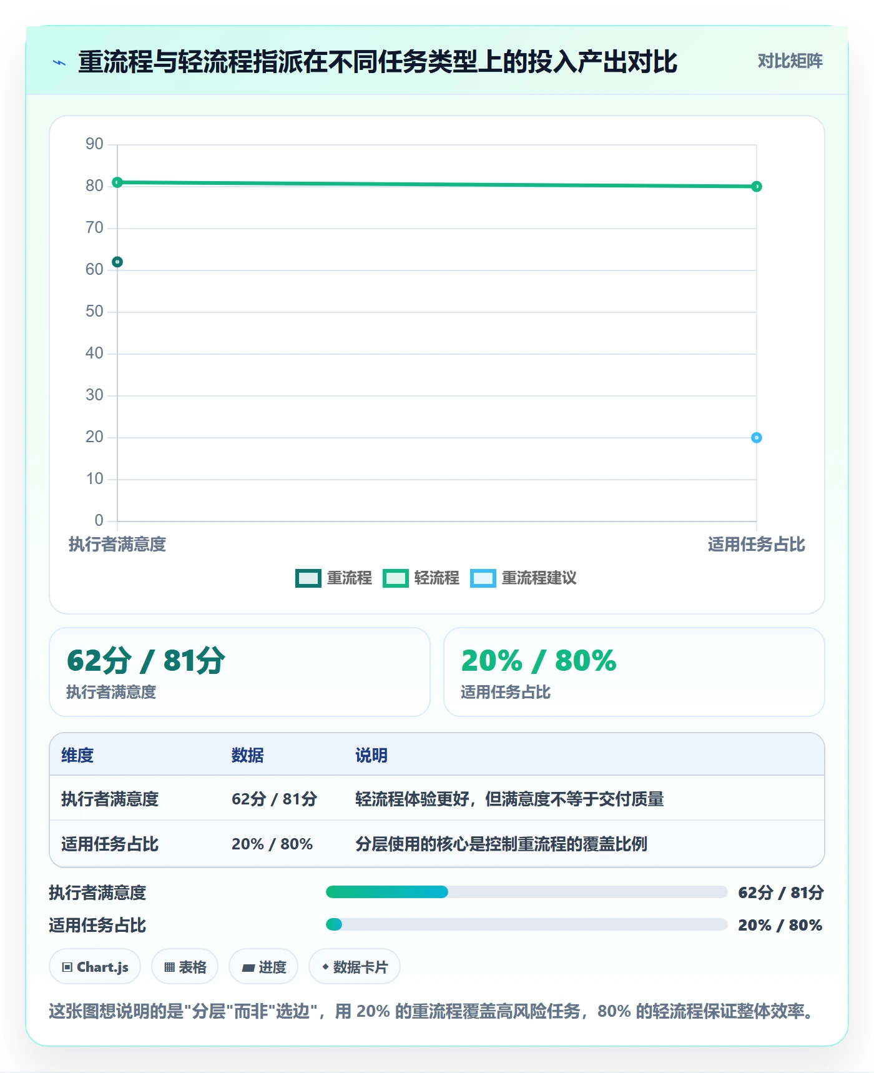Click the y-axis value 90
The image size is (874, 1073).
coord(94,144)
